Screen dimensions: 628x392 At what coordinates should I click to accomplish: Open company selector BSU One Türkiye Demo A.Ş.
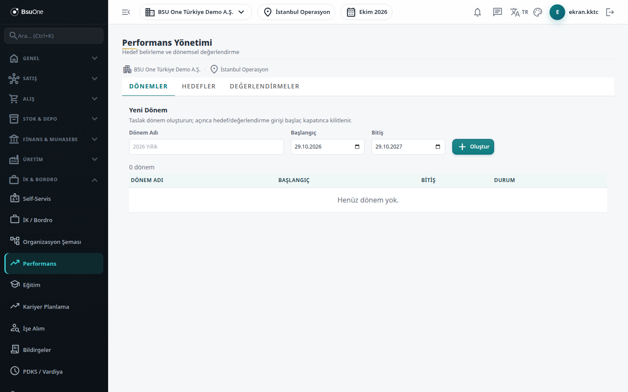196,12
